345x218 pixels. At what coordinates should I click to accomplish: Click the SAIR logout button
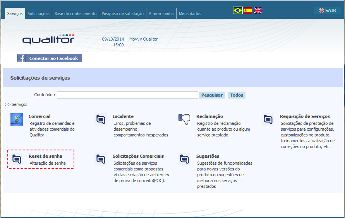tap(328, 10)
